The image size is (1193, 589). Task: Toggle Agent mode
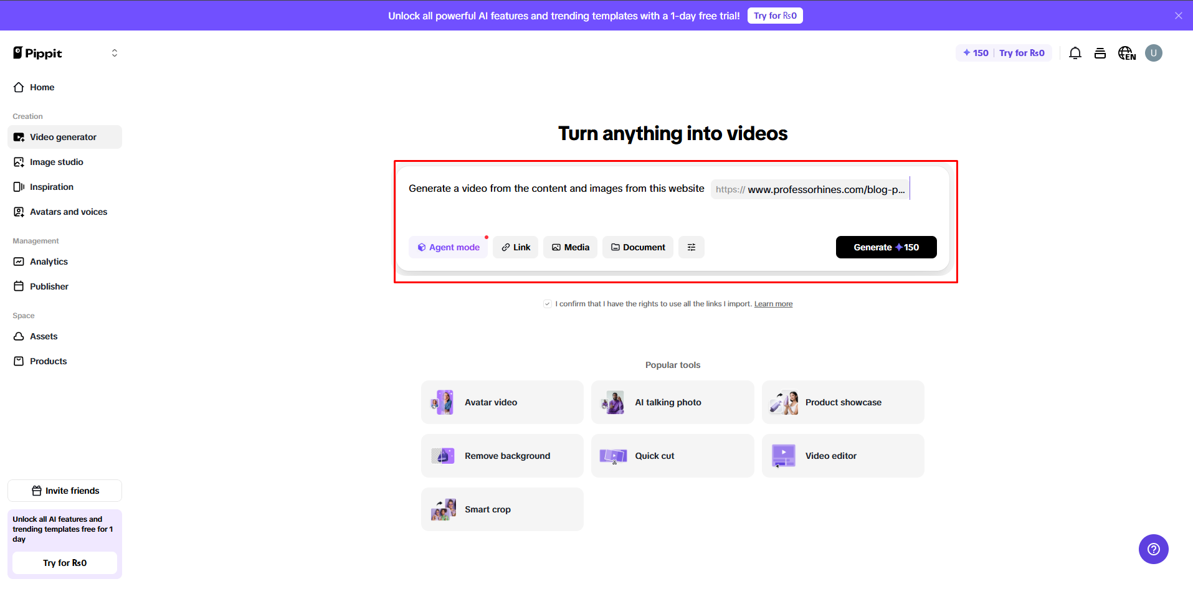tap(449, 247)
